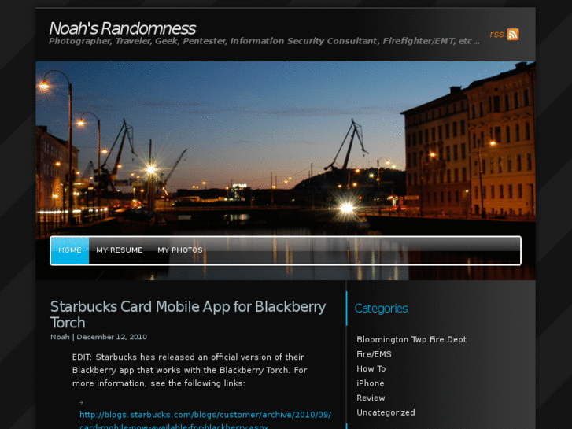Open the rss text link

coord(496,34)
